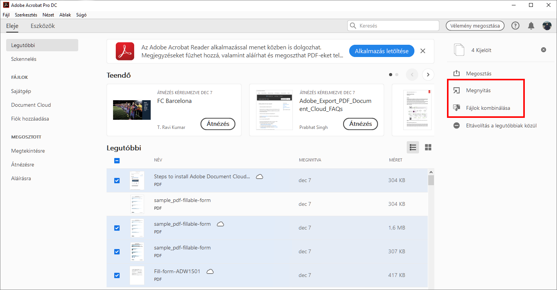The image size is (557, 290).
Task: Open Document Cloud in sidebar
Action: pyautogui.click(x=31, y=105)
